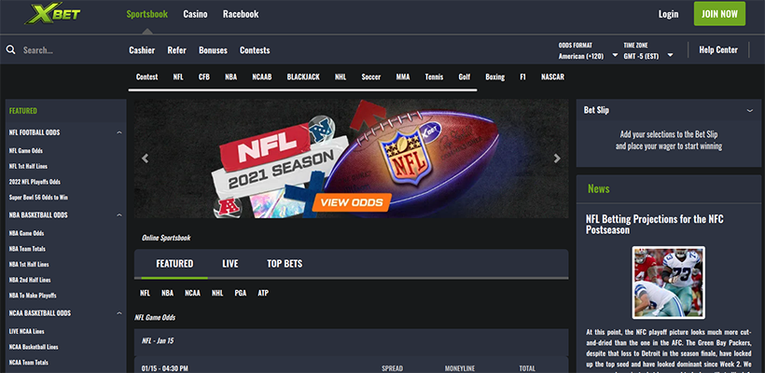Open the Sportsbook tab
This screenshot has width=765, height=373.
coord(146,14)
